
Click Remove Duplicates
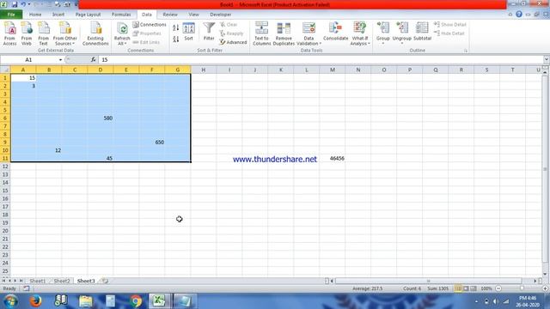click(x=284, y=33)
